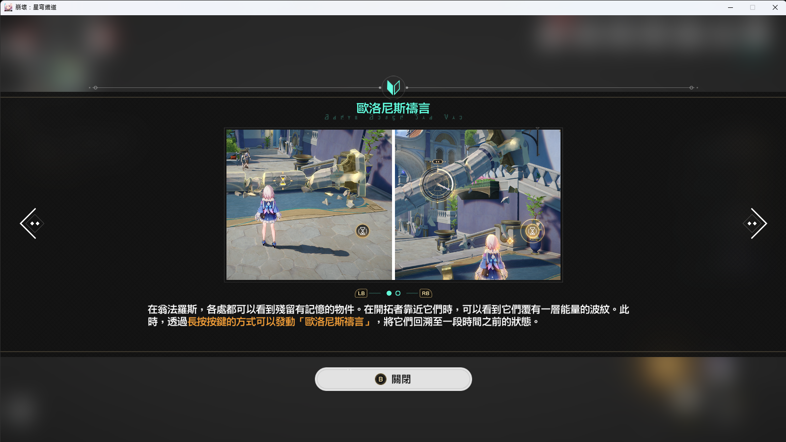
Task: Close the 崩壞：星穹鐵道 window
Action: [x=775, y=7]
